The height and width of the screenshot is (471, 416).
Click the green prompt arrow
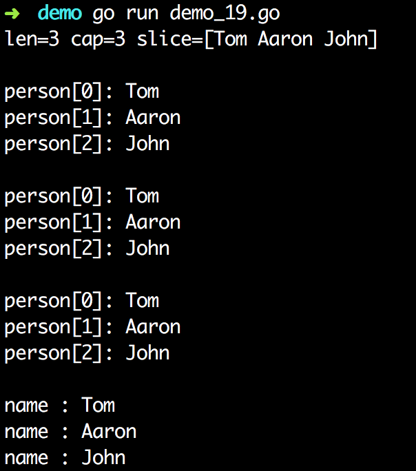pos(12,14)
